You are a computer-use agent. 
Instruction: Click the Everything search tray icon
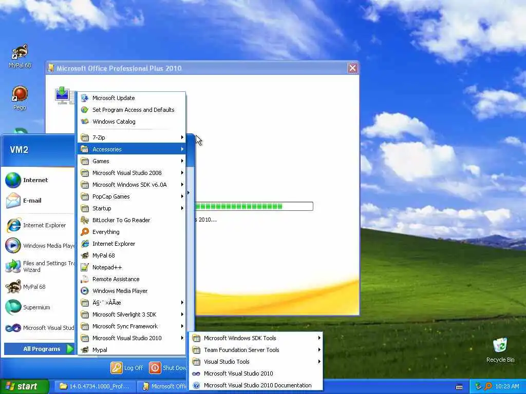488,386
